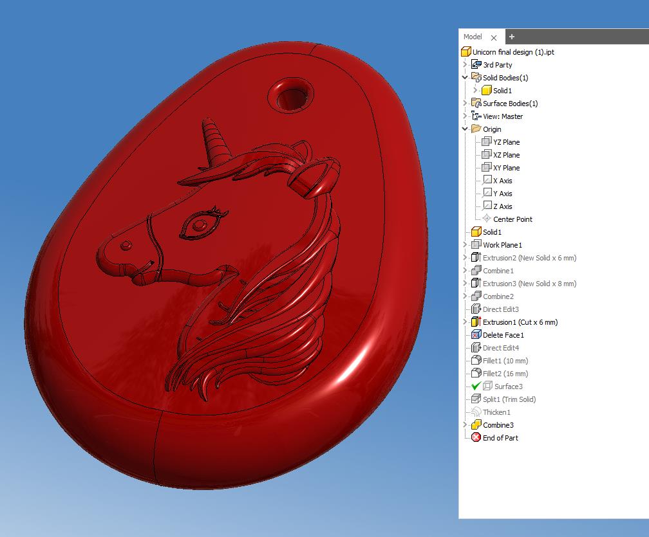Image resolution: width=649 pixels, height=537 pixels.
Task: Click the Origin folder icon
Action: (x=476, y=129)
